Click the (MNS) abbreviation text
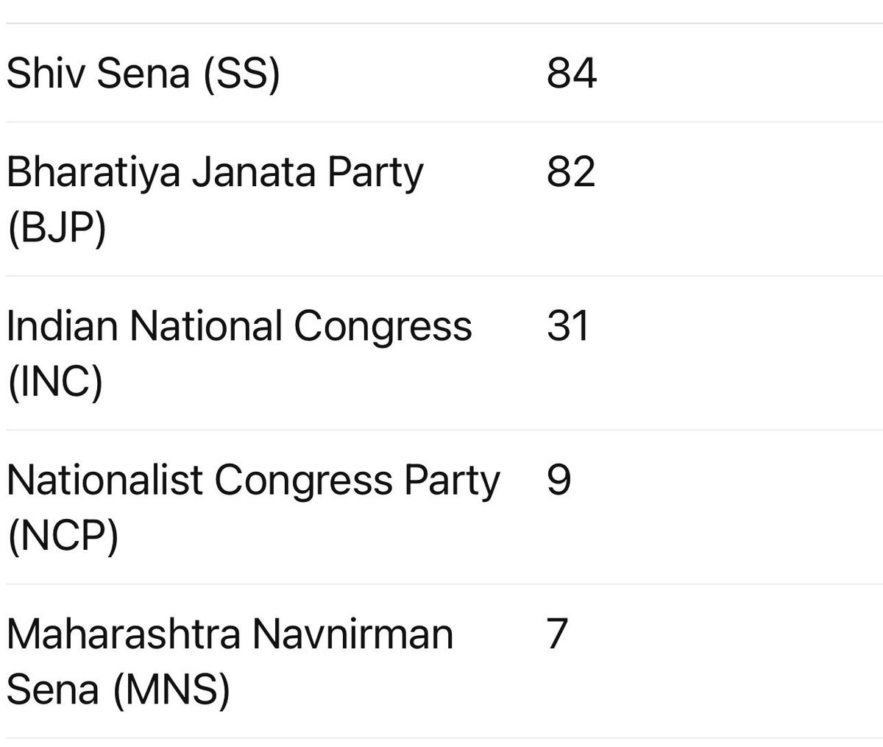Viewport: 883px width, 747px height. (x=171, y=690)
